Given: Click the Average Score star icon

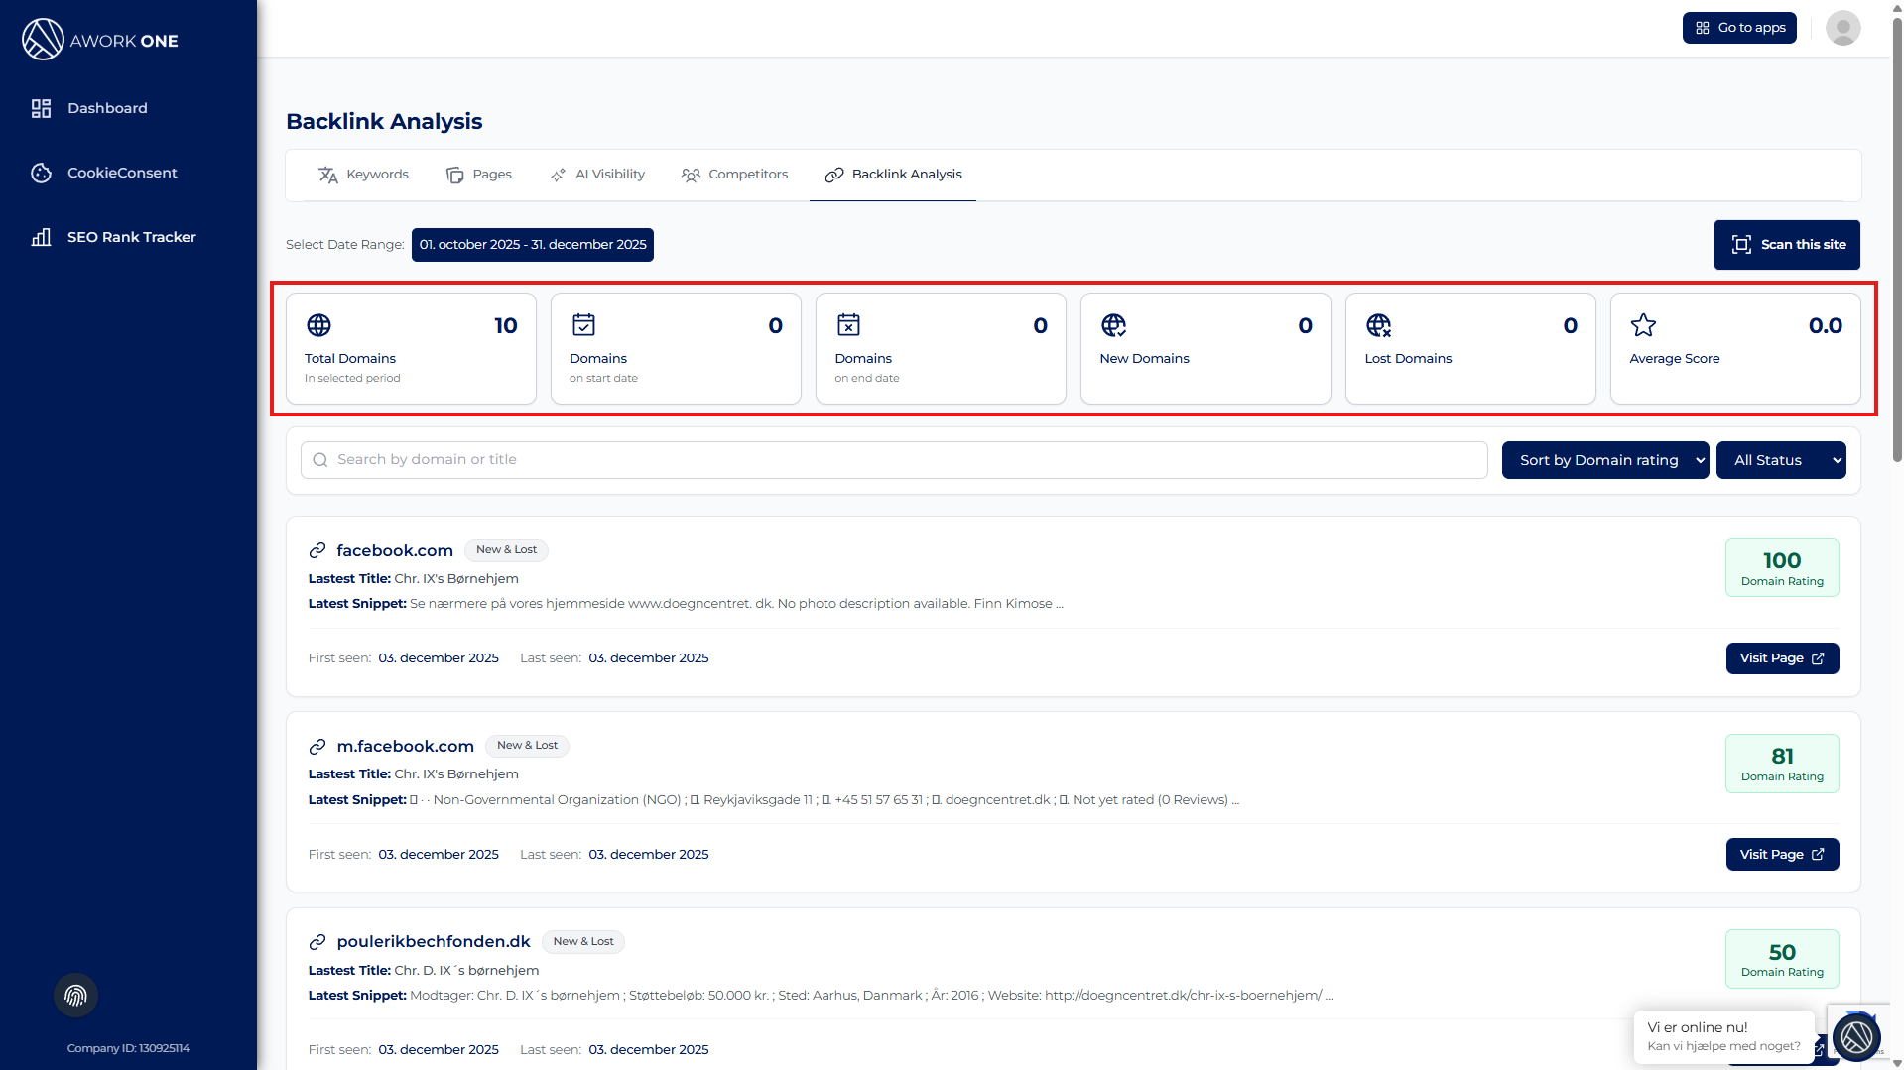Looking at the screenshot, I should [1643, 325].
